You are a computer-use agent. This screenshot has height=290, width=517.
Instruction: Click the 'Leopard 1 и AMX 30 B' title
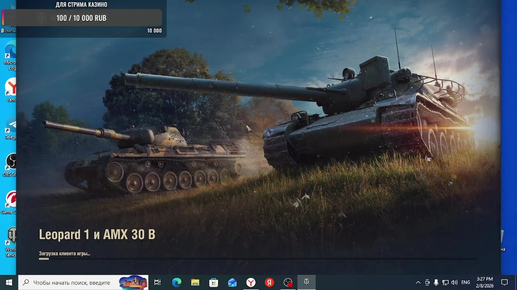coord(97,234)
